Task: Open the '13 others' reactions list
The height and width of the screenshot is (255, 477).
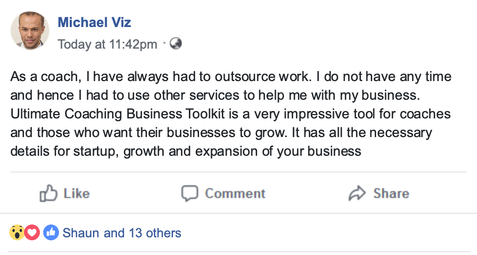Action: pyautogui.click(x=154, y=233)
